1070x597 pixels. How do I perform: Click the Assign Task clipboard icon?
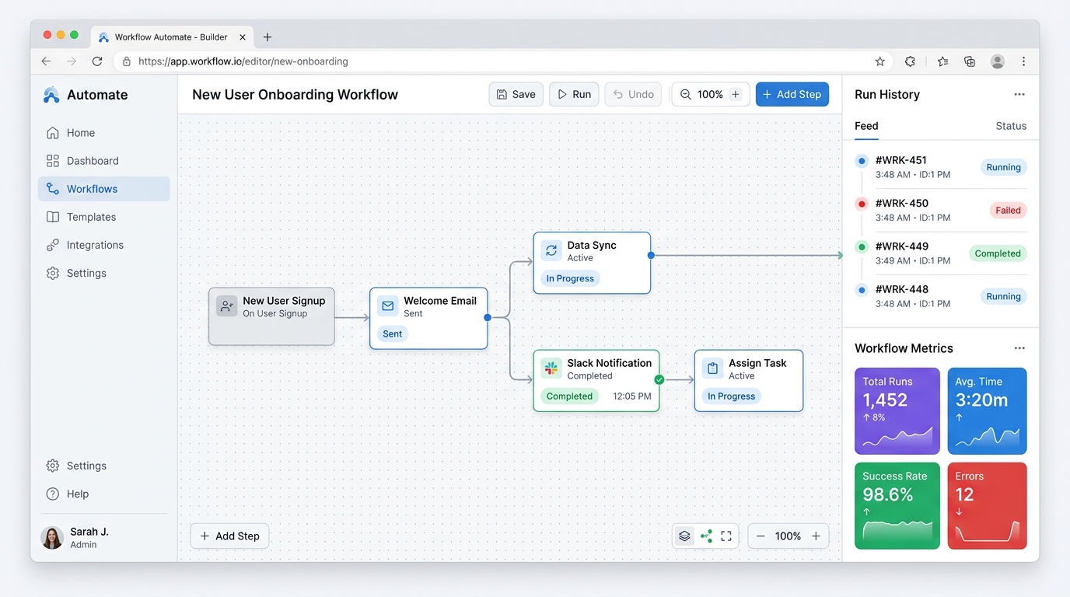pos(712,368)
